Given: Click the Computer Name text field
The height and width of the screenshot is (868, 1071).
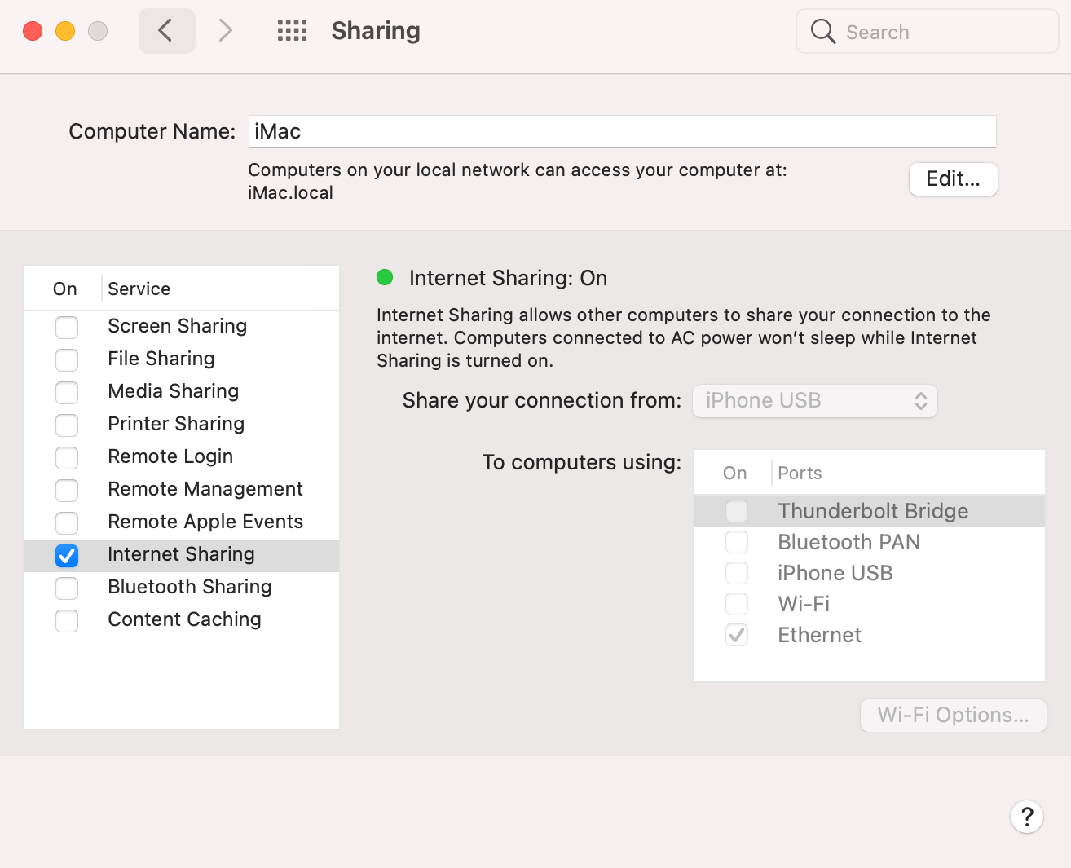Looking at the screenshot, I should point(622,131).
